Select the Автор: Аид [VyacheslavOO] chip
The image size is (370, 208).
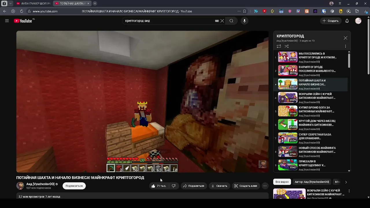[312, 182]
